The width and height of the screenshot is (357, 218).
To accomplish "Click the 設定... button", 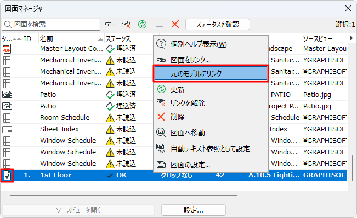I will coord(194,210).
